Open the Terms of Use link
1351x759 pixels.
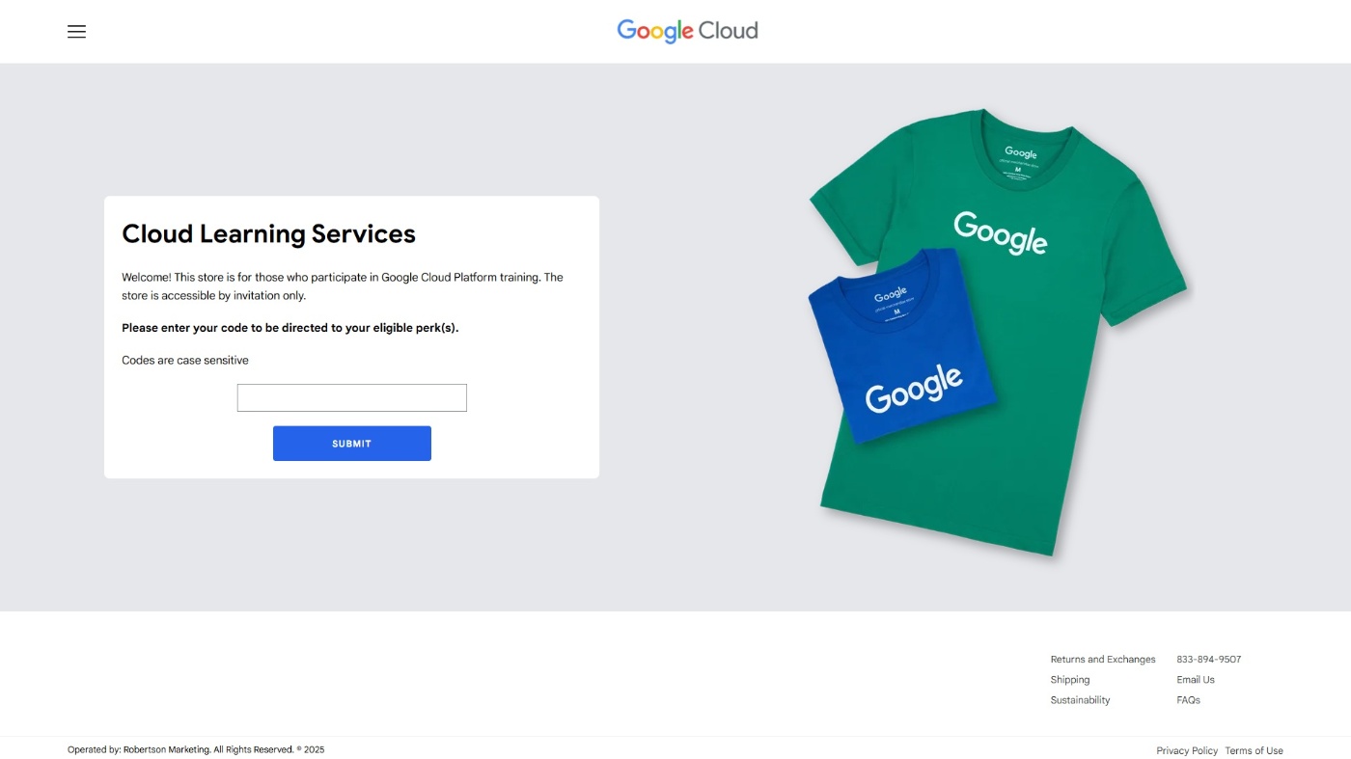(1254, 750)
